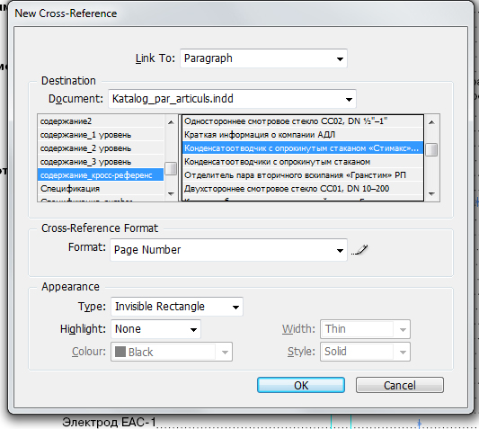Confirm the dialog with the OK button
479x429 pixels.
click(x=301, y=385)
